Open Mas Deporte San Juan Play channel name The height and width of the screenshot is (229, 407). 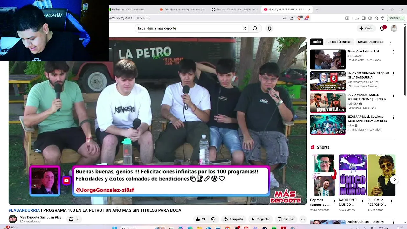pyautogui.click(x=40, y=217)
